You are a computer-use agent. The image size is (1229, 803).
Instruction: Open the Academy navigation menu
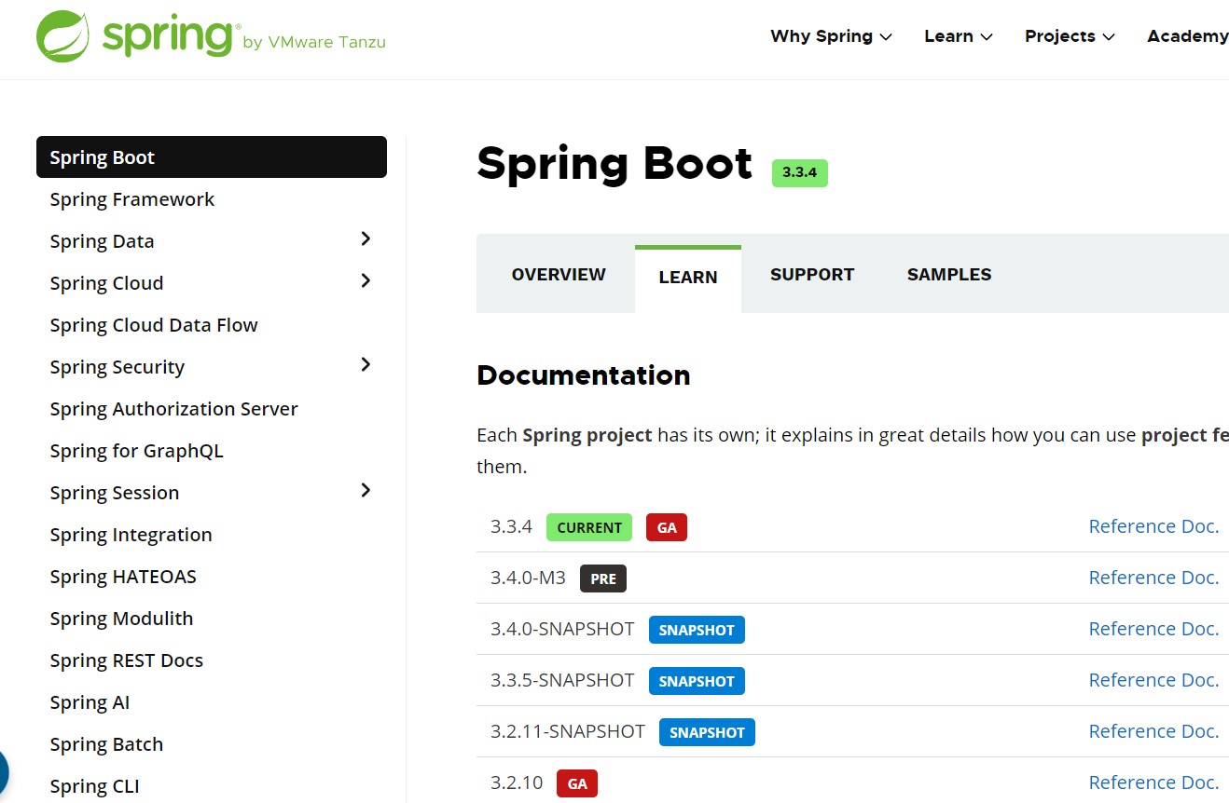point(1187,36)
